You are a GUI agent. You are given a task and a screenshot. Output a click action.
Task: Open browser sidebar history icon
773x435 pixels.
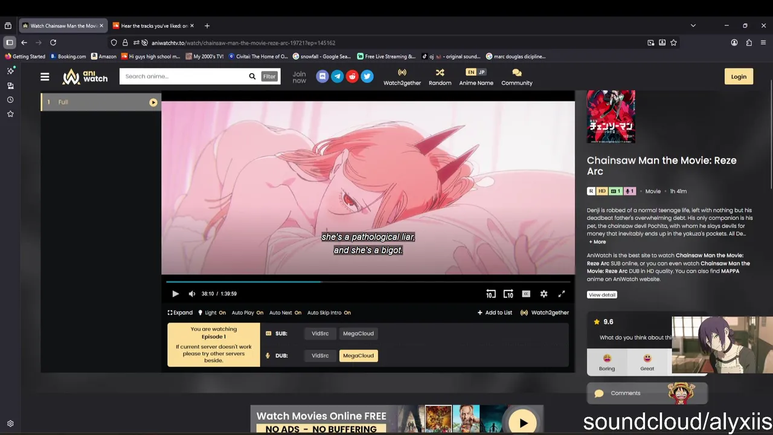(10, 100)
